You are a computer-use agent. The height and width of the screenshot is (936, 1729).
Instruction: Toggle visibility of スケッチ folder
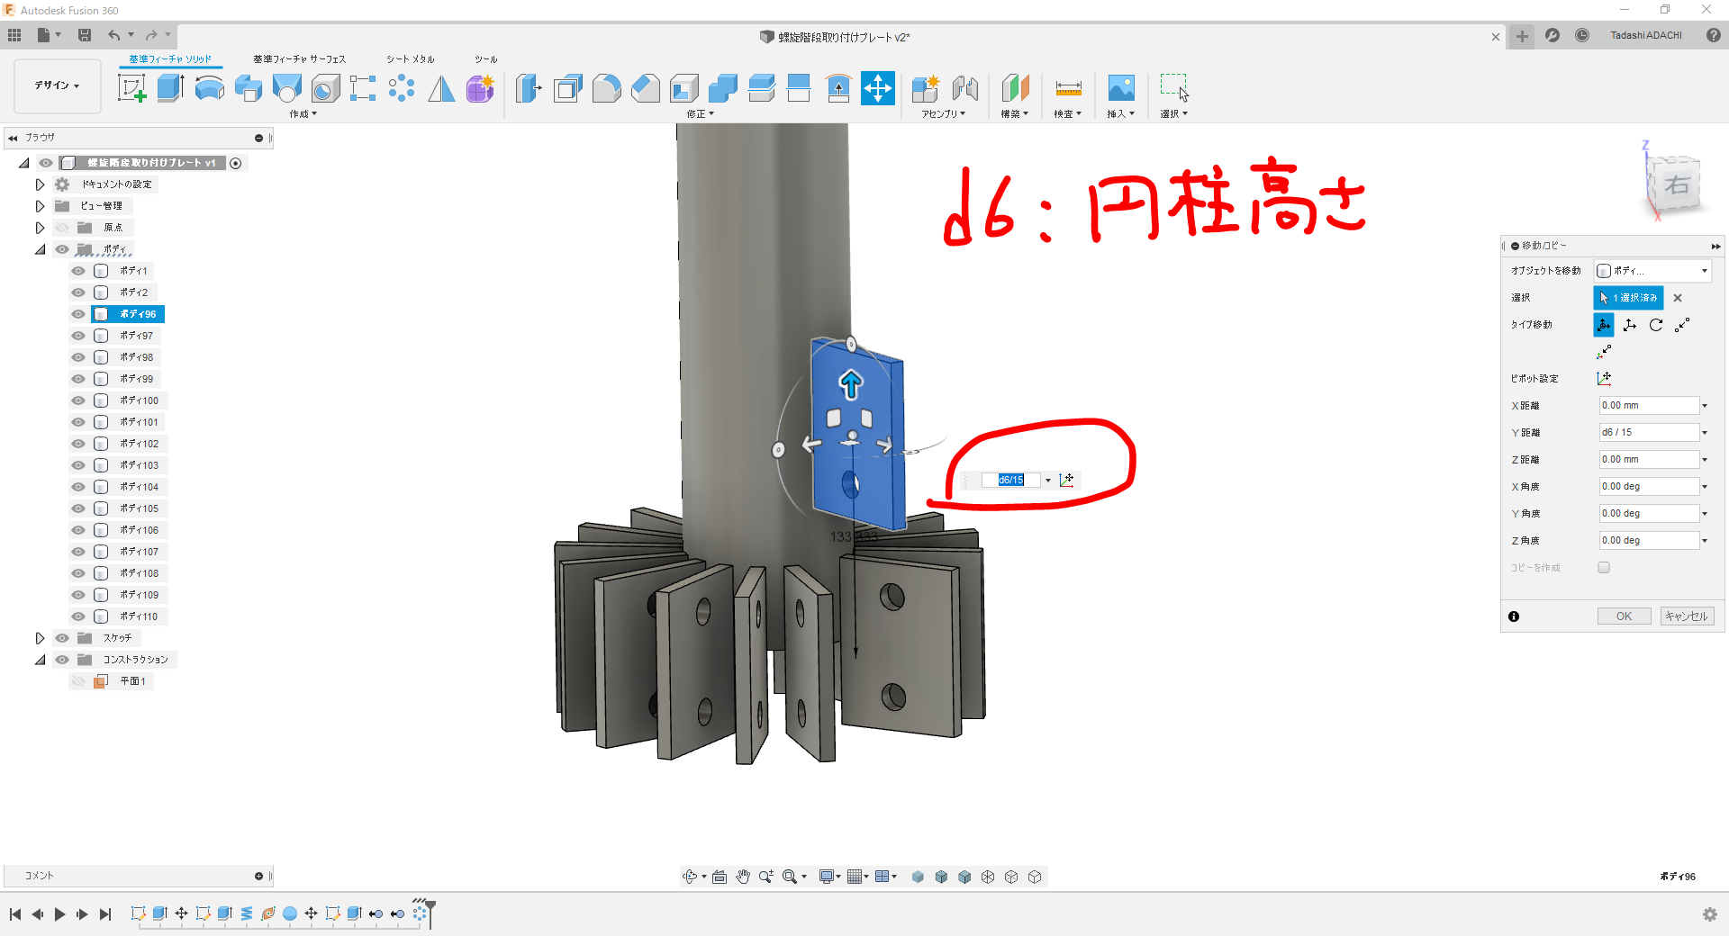coord(62,638)
